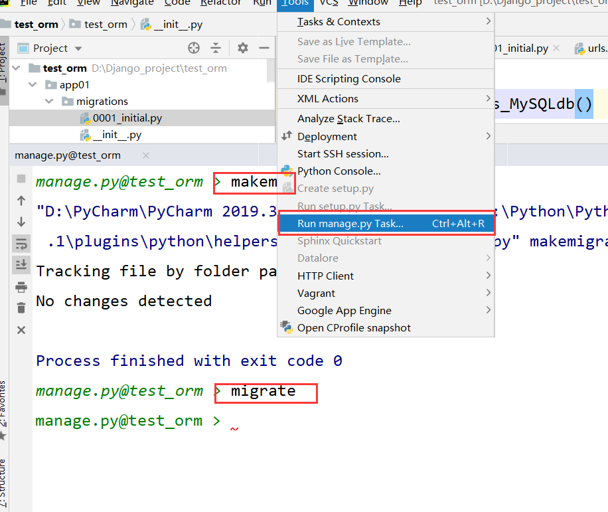Screen dimensions: 608x512
Task: Switch to urls.py editor tab
Action: click(591, 48)
